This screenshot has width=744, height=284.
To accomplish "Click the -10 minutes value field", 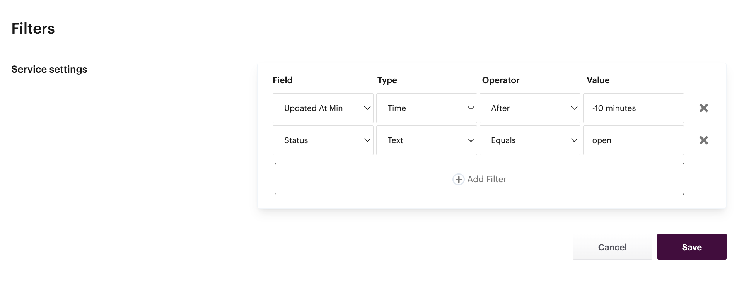I will (x=633, y=108).
